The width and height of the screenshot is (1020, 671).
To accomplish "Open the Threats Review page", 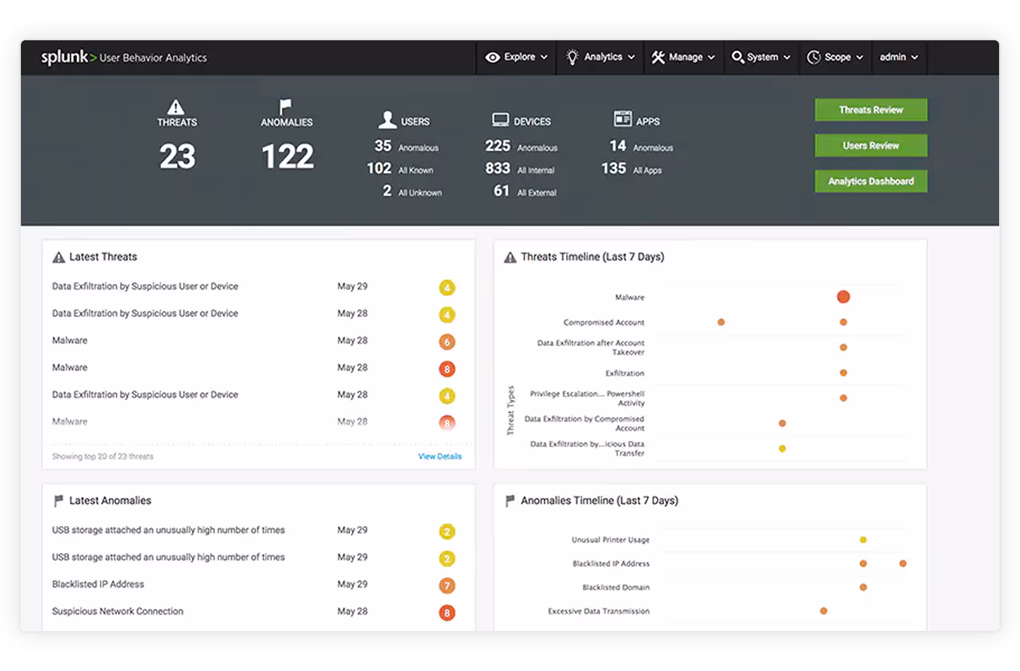I will click(870, 110).
